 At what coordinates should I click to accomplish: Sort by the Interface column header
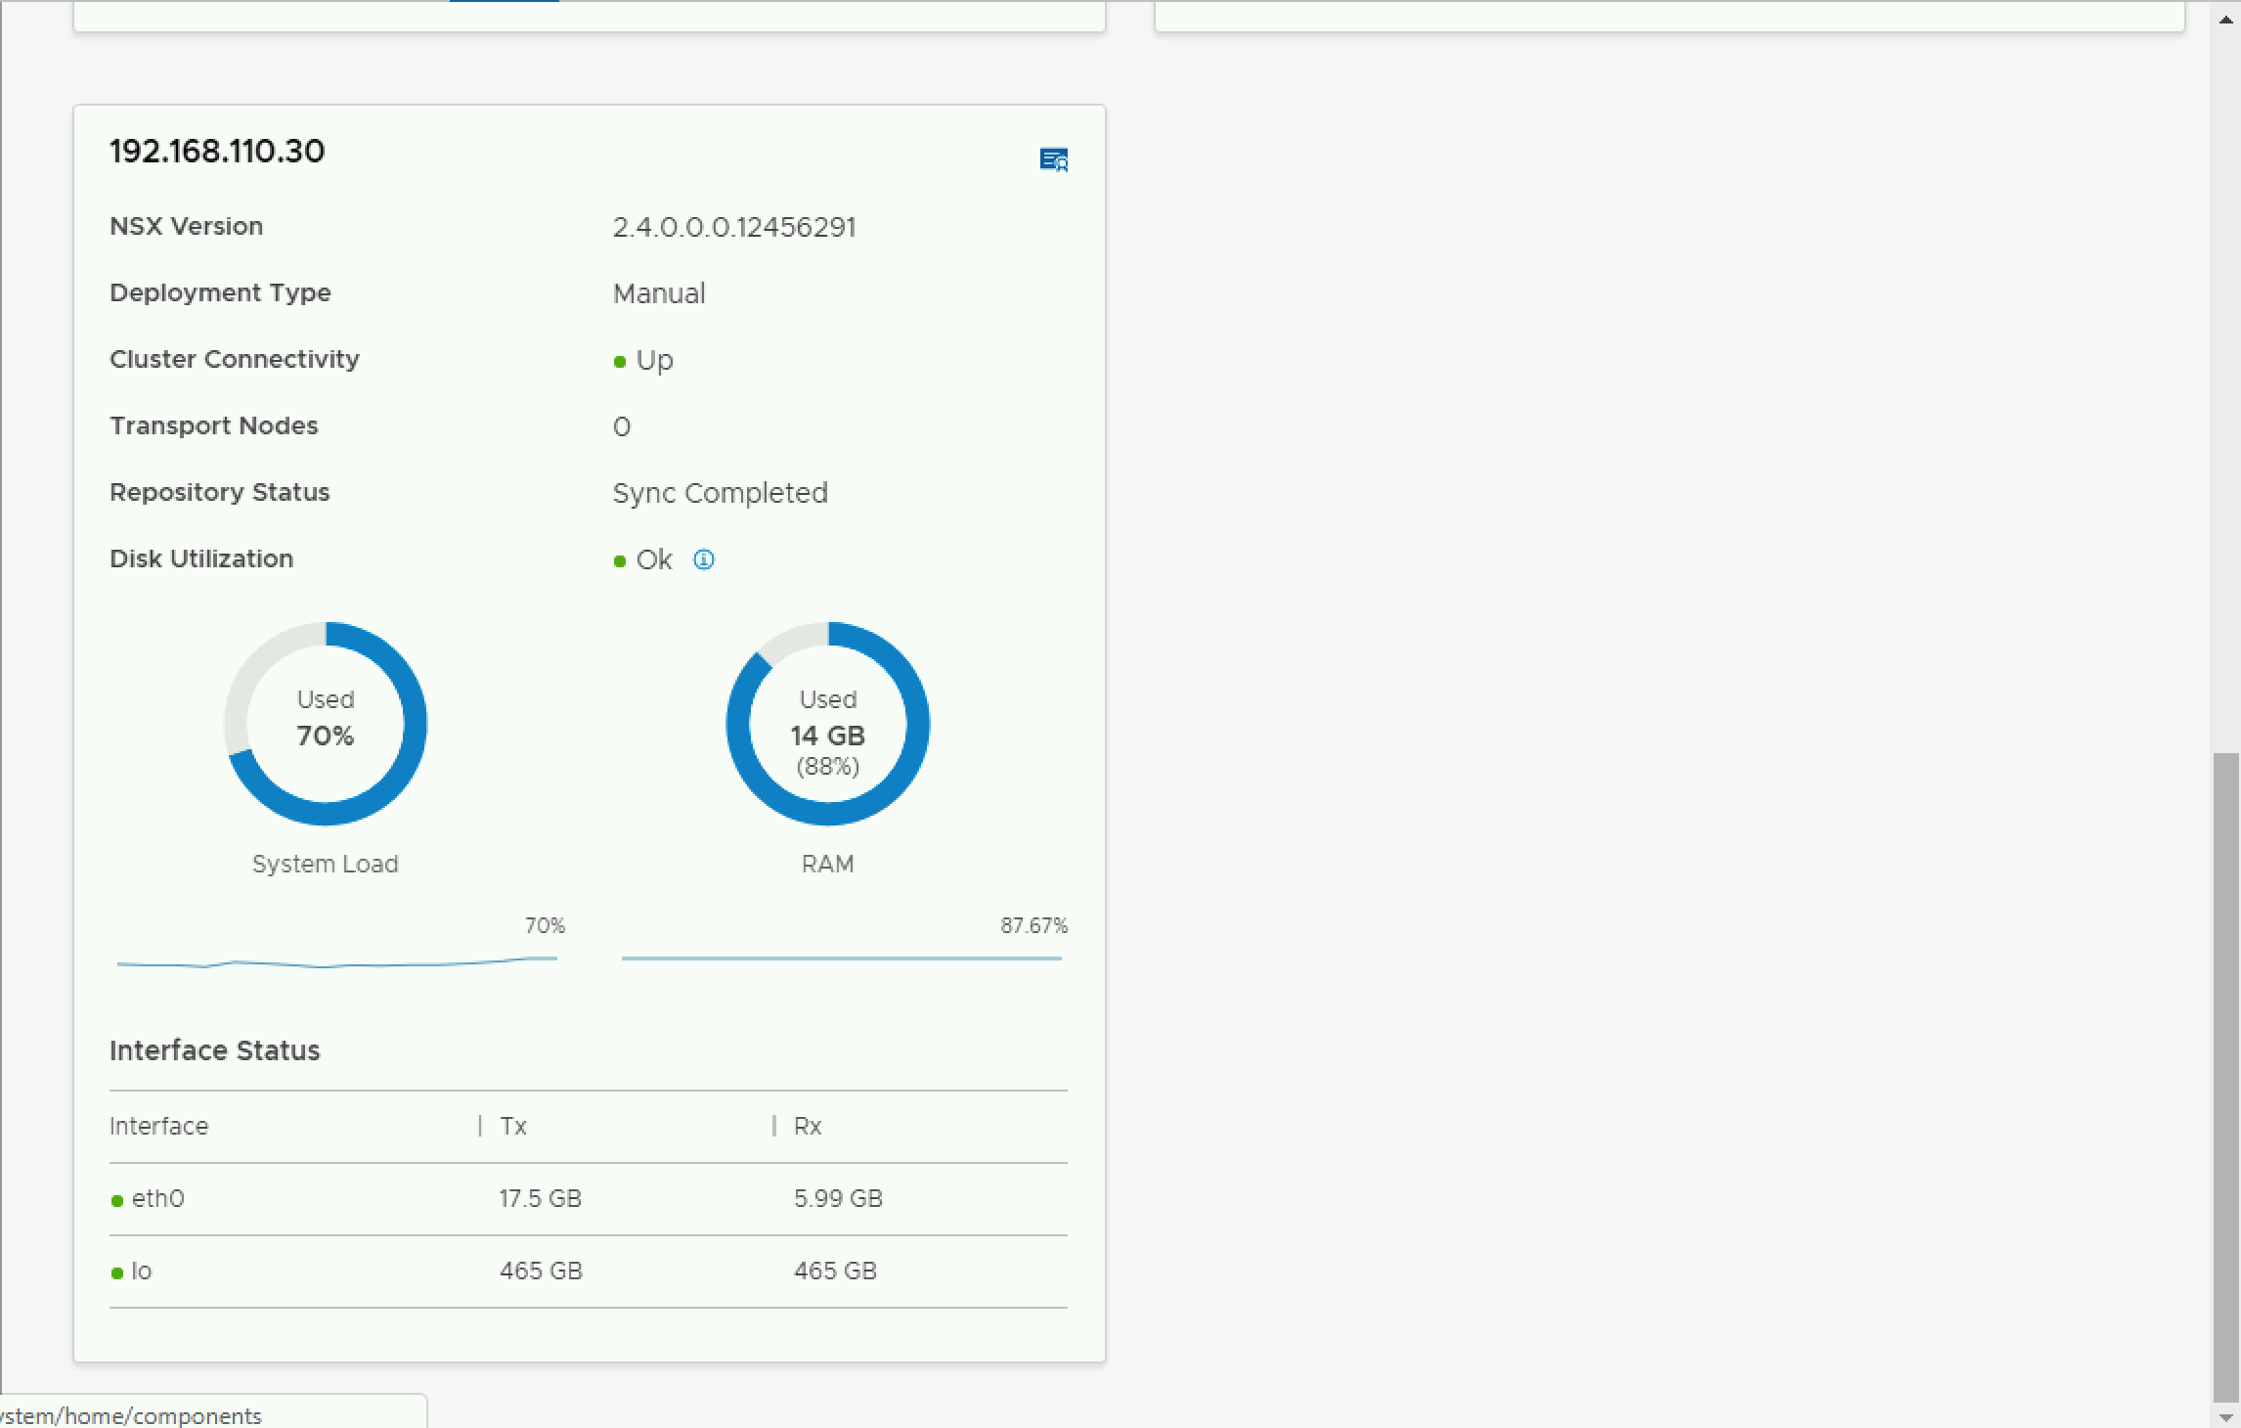pyautogui.click(x=158, y=1126)
